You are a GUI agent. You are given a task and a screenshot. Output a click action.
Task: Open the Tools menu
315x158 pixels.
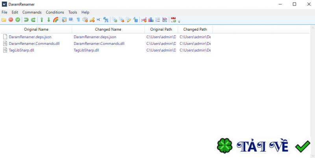click(x=72, y=12)
